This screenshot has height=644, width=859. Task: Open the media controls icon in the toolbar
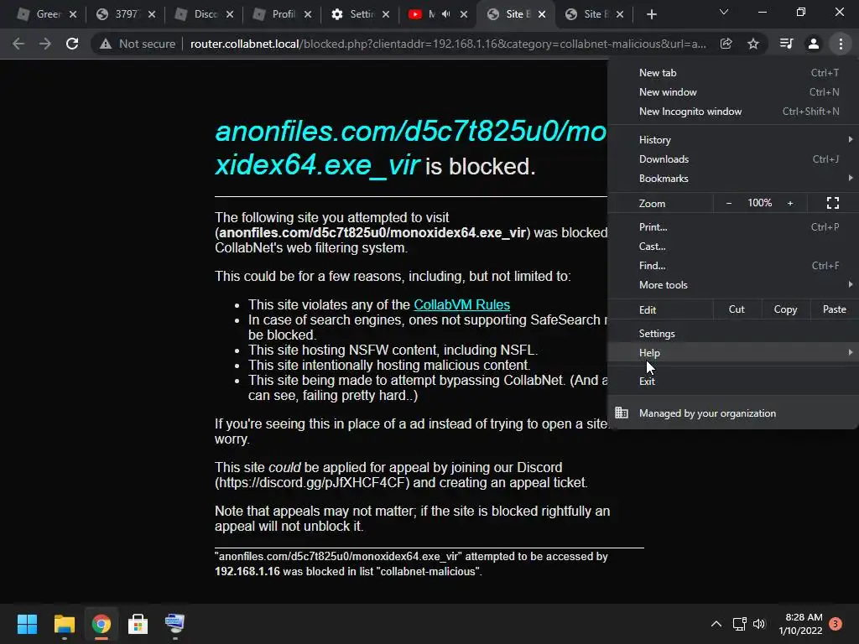pyautogui.click(x=786, y=44)
